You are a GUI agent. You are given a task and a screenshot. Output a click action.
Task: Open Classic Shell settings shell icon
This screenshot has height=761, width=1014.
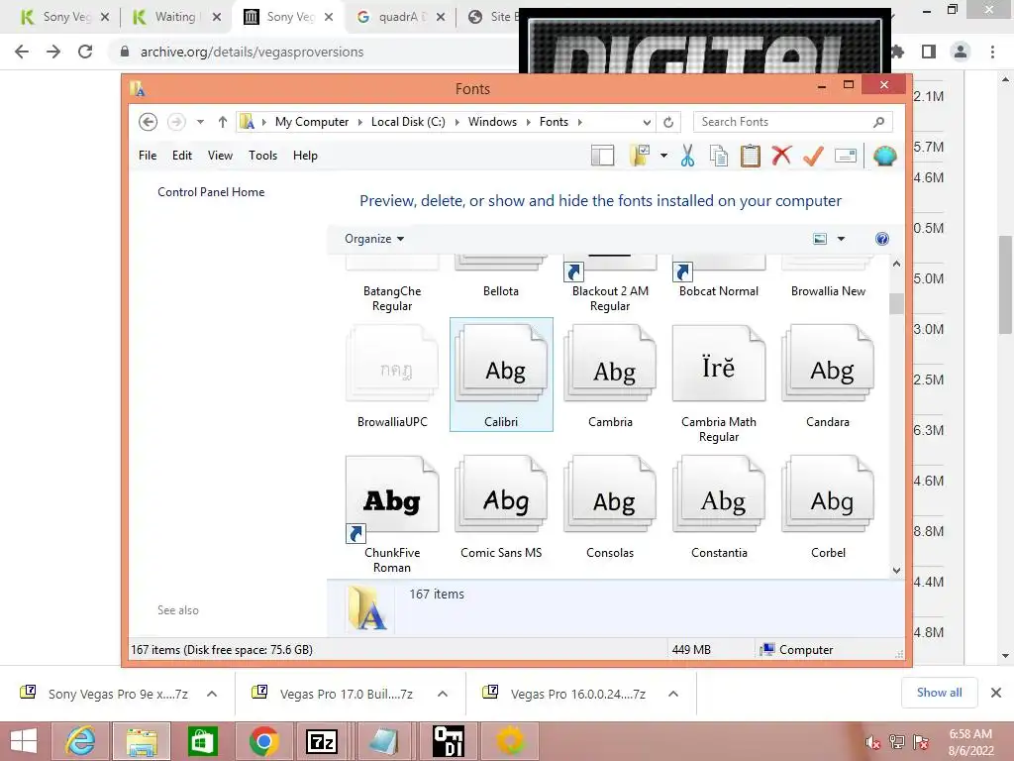click(x=884, y=156)
